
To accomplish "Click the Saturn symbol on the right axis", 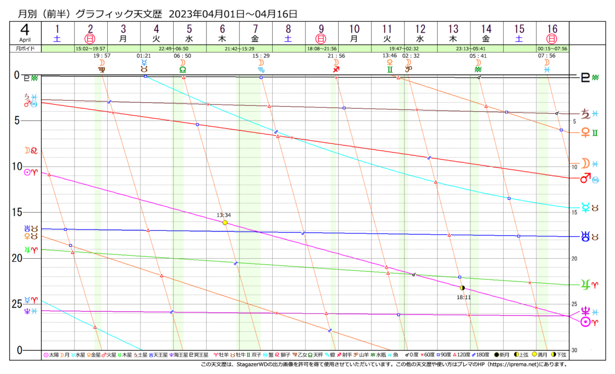I will click(585, 113).
